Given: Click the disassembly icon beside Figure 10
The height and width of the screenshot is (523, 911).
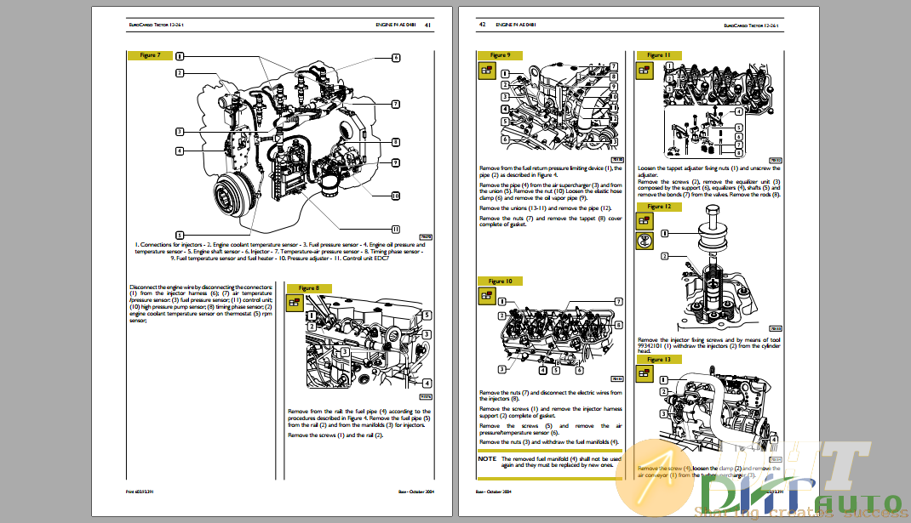Looking at the screenshot, I should [x=487, y=295].
